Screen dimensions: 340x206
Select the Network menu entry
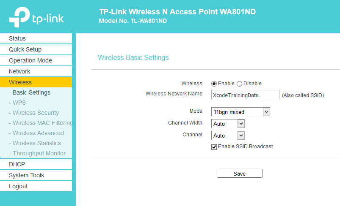pos(36,71)
